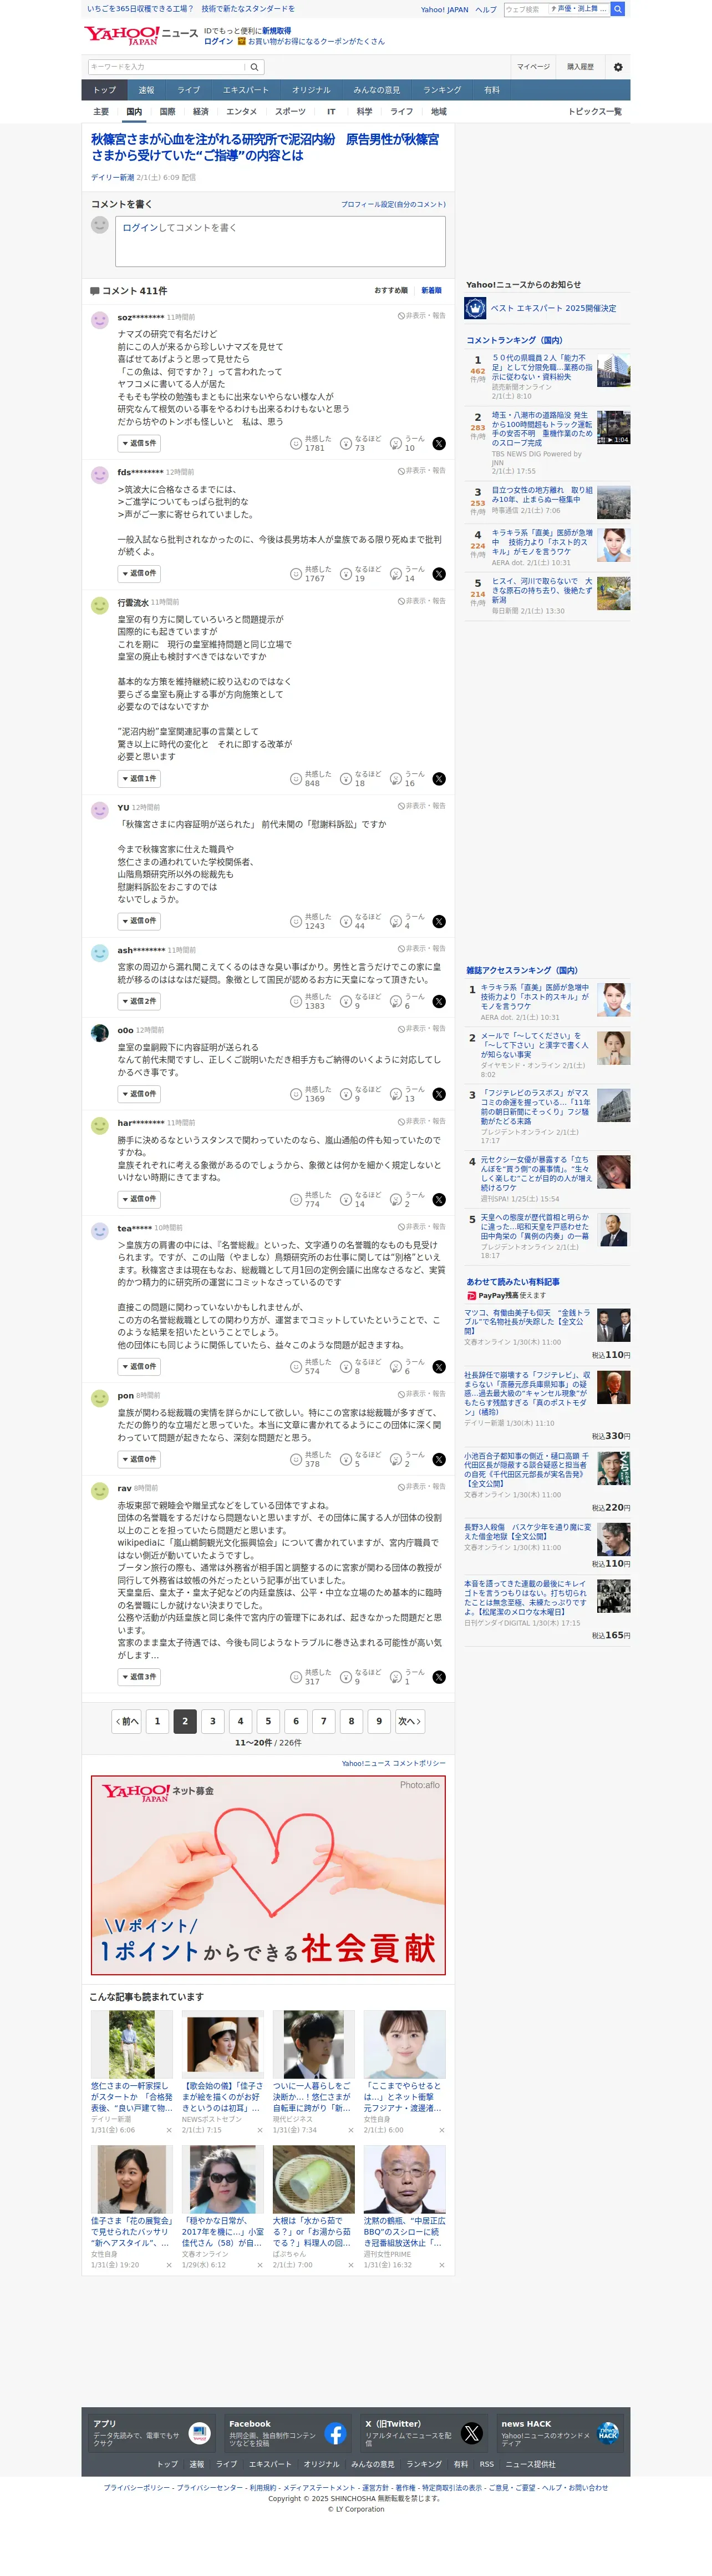
Task: Open RSS link in footer
Action: pos(486,2464)
